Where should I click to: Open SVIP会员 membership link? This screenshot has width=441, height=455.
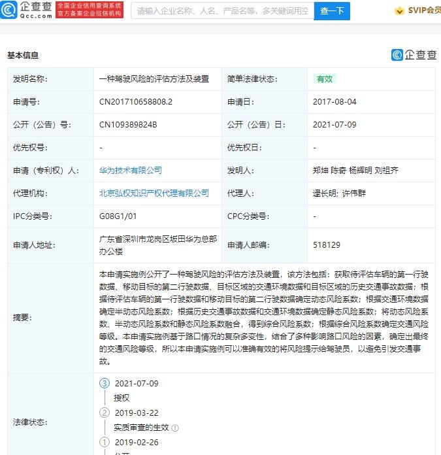click(x=424, y=10)
